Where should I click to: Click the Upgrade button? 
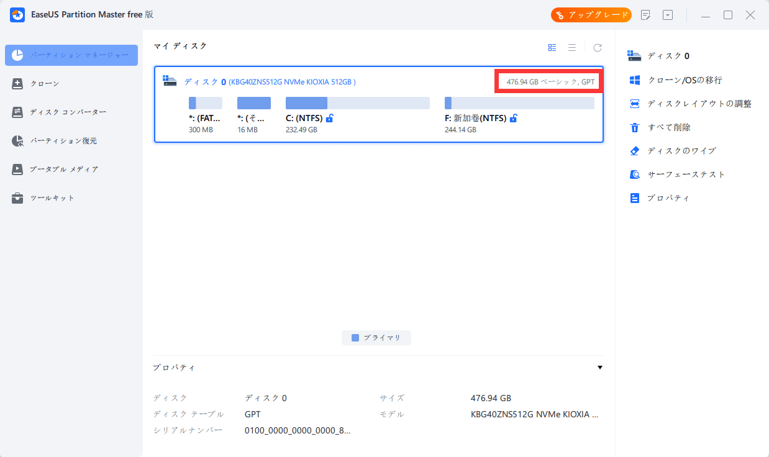click(591, 15)
